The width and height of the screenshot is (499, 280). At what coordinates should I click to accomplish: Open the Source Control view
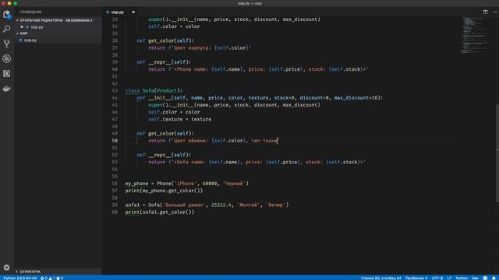(7, 44)
